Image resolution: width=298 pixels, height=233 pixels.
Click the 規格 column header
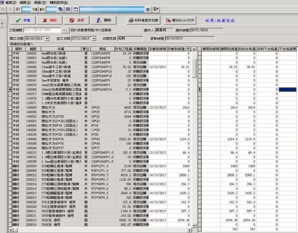[x=103, y=49]
